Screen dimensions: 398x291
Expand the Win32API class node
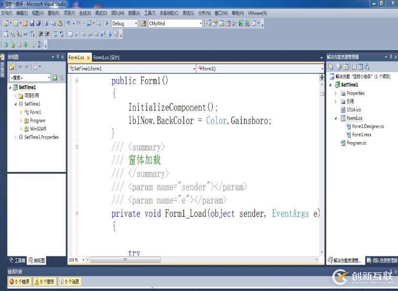click(21, 129)
